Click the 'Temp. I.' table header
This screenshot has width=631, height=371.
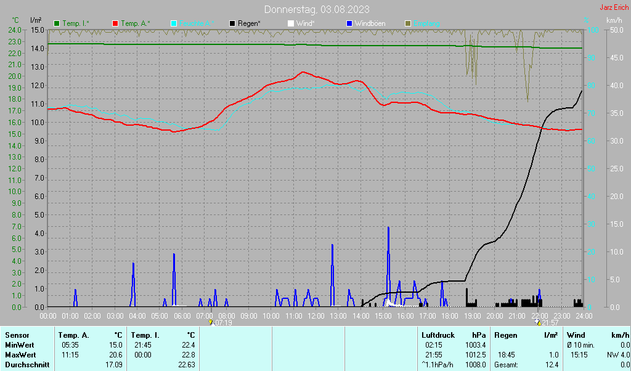tap(145, 335)
